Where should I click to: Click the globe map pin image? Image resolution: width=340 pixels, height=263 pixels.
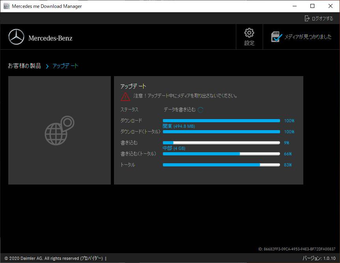[x=60, y=130]
